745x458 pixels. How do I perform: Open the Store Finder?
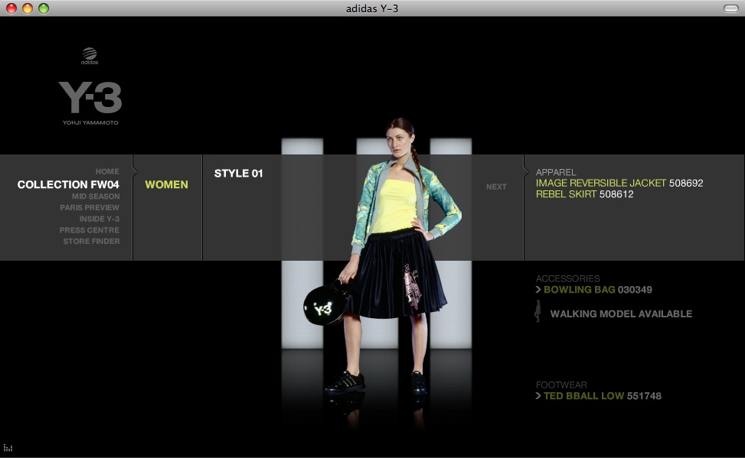pos(91,241)
